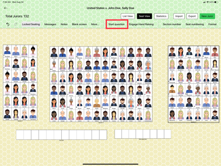Undo the last seating change
221x166 pixels.
8,24
